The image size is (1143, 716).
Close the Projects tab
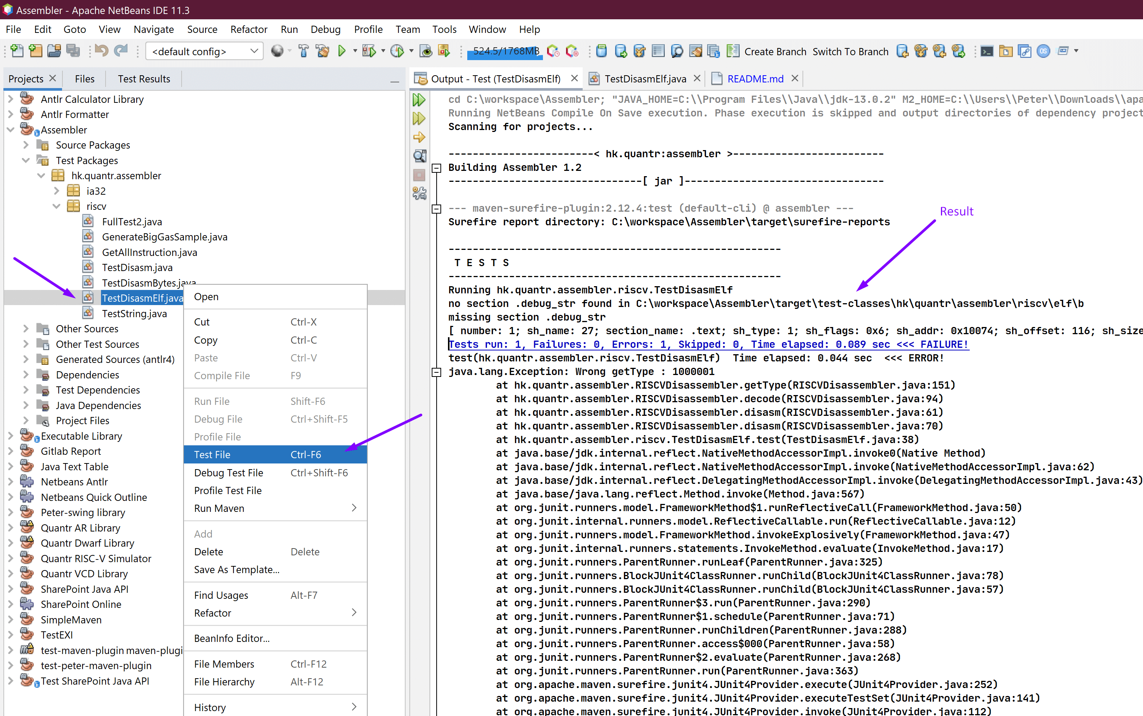(53, 78)
